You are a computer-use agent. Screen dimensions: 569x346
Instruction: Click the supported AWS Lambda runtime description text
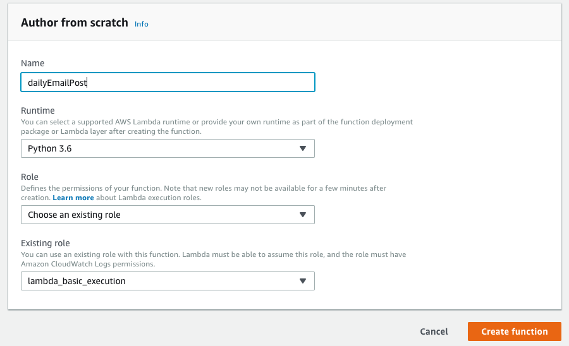coord(217,127)
